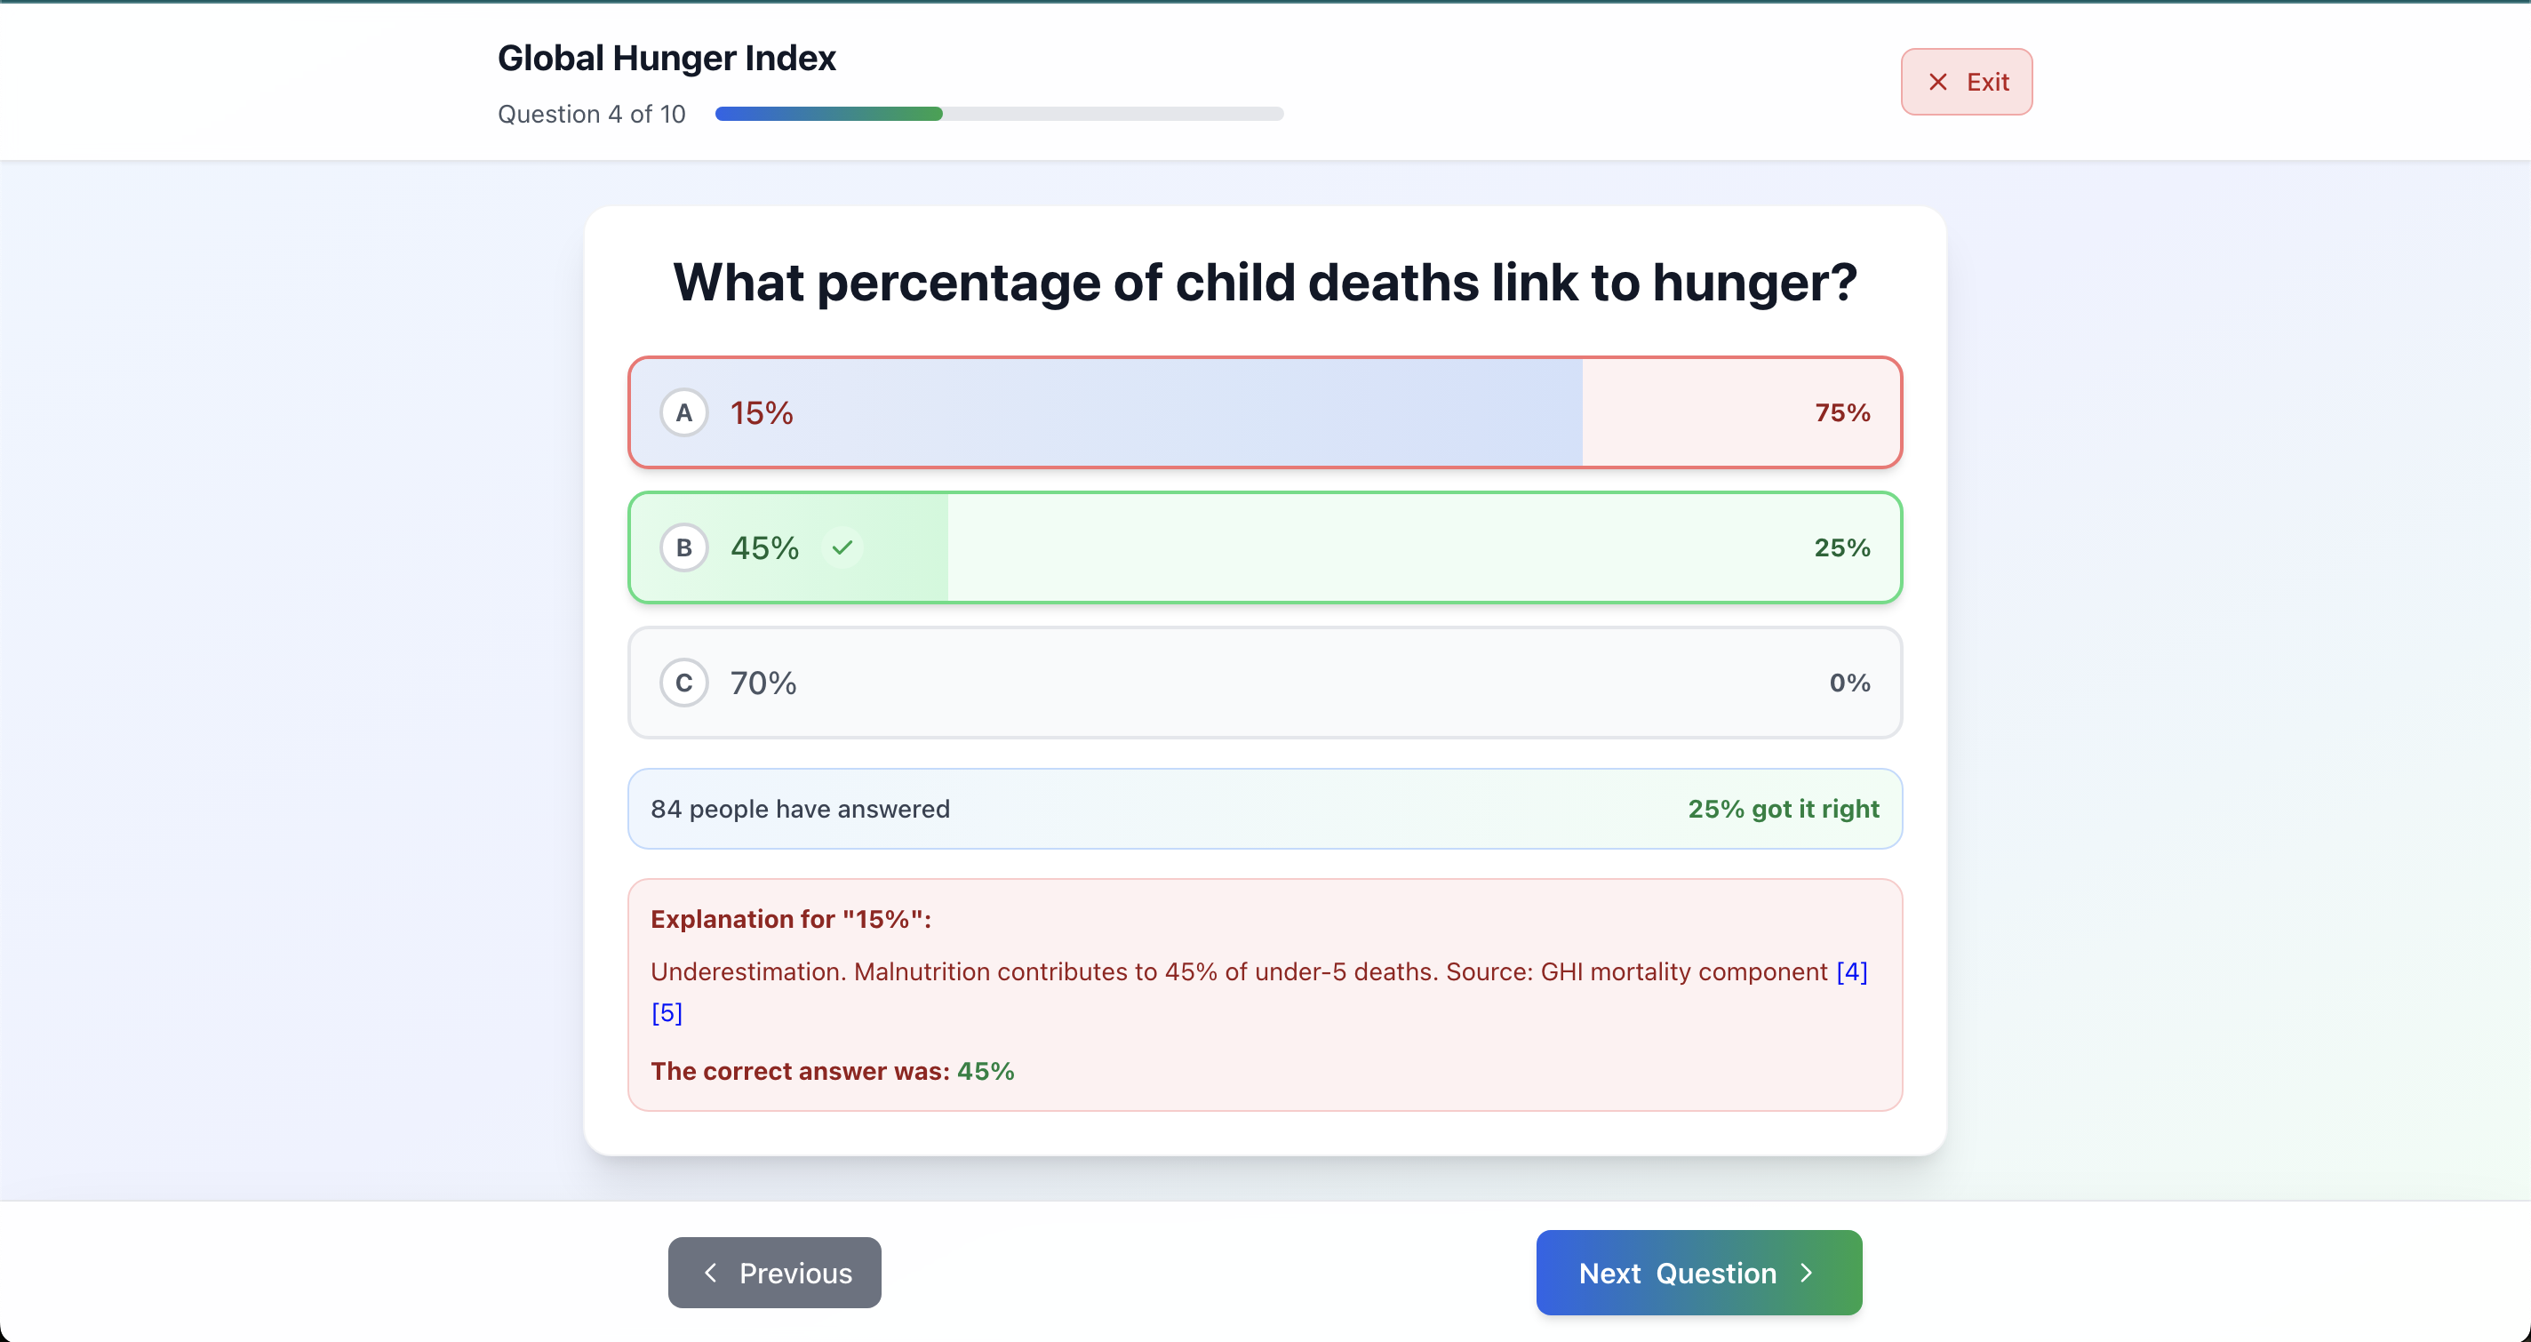Choose the 70% answer option
This screenshot has height=1342, width=2531.
1265,683
